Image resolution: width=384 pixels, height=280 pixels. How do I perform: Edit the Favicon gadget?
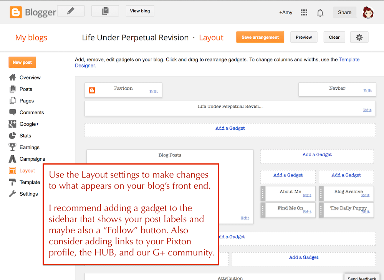pyautogui.click(x=154, y=92)
